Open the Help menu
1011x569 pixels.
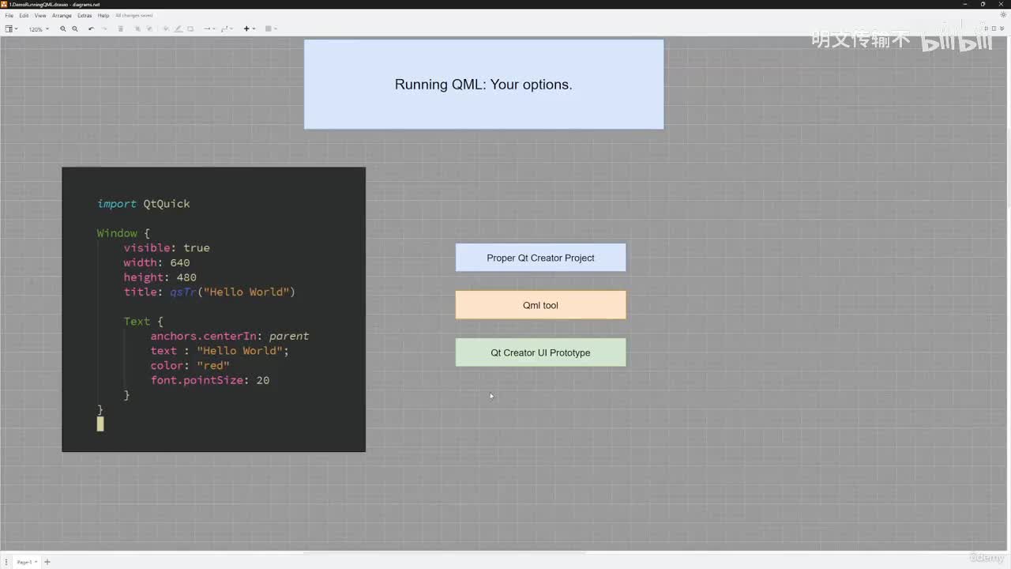point(103,16)
